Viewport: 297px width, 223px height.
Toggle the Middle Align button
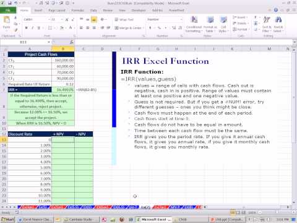(88, 20)
